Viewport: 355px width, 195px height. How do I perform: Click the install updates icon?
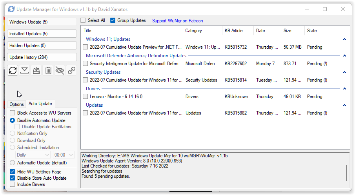point(36,70)
